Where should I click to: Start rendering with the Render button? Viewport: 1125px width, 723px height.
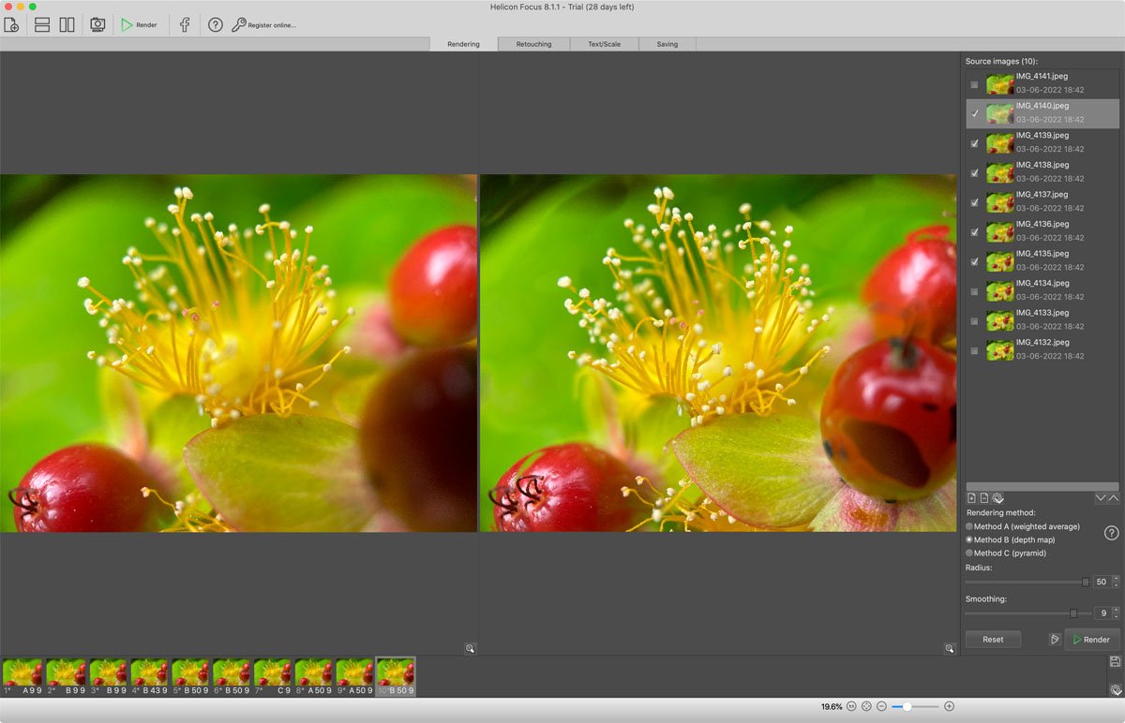(1090, 640)
